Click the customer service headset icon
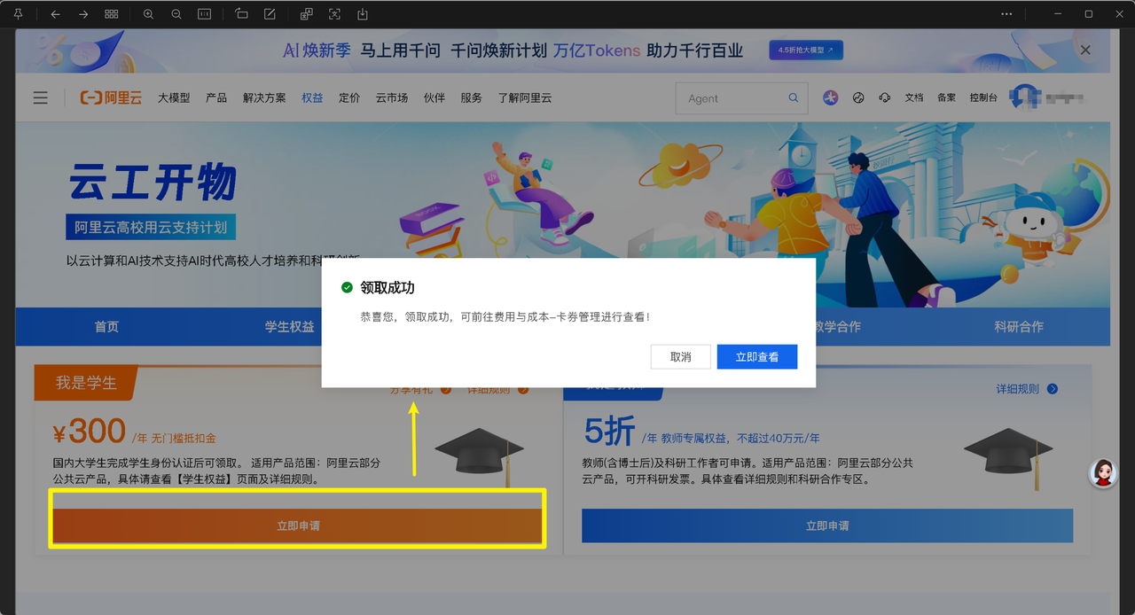The image size is (1135, 615). [x=885, y=97]
